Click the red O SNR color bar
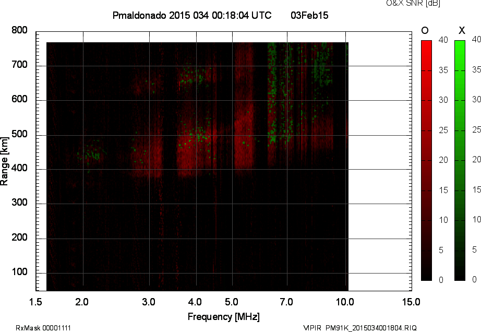 click(x=426, y=160)
